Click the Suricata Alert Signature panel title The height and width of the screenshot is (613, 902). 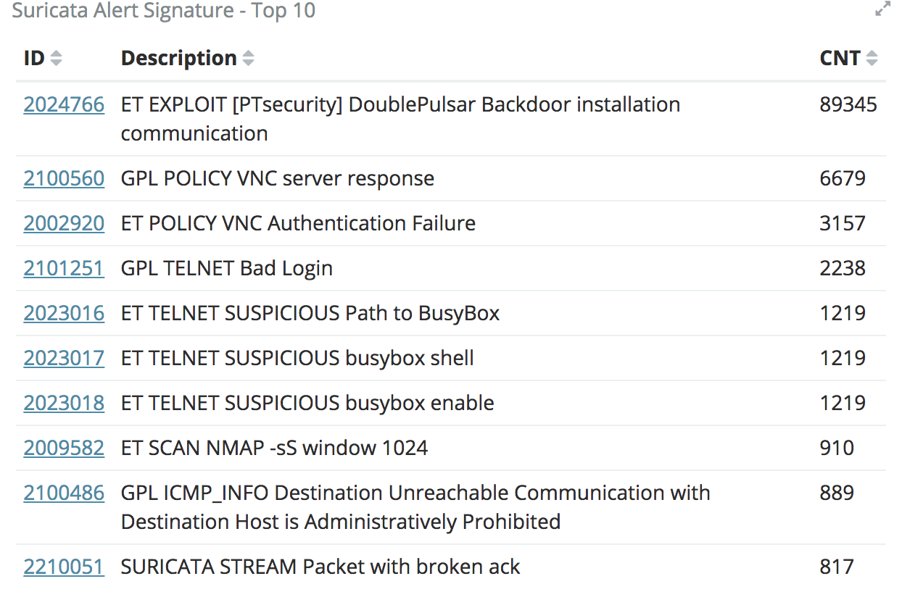point(164,12)
